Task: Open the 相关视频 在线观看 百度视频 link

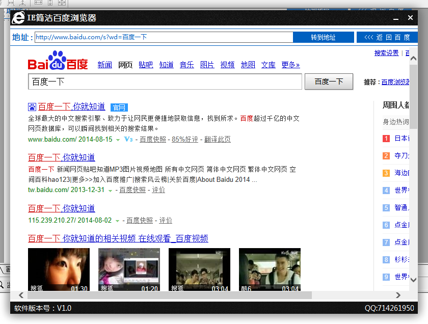Action: [x=118, y=238]
